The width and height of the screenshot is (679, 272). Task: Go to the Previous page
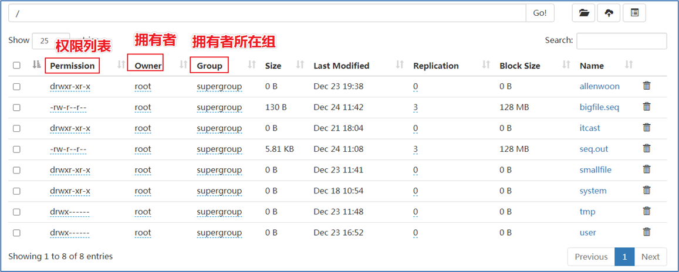tap(591, 256)
